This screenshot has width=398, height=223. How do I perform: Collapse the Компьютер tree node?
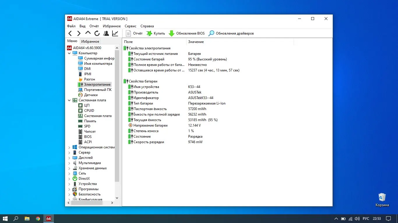[x=69, y=53]
